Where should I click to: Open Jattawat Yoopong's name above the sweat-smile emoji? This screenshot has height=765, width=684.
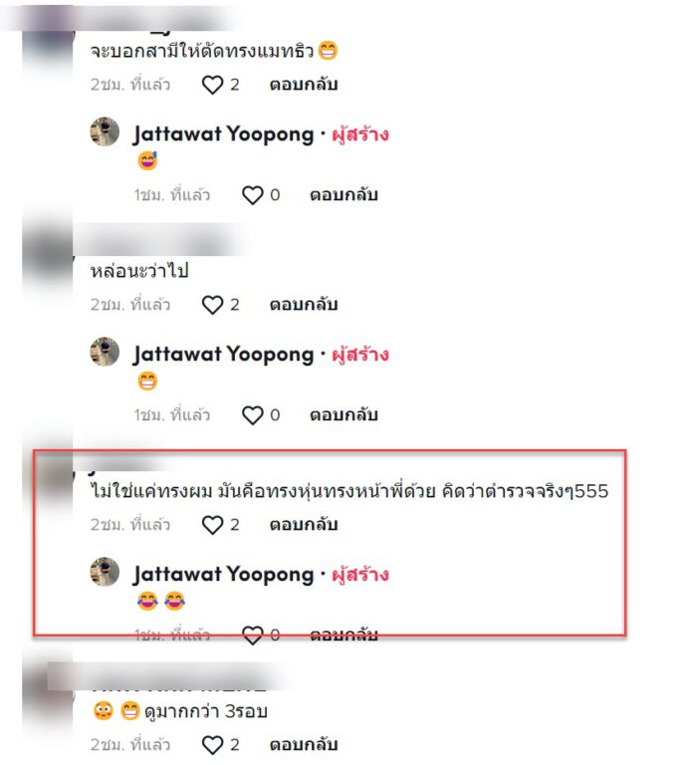click(x=224, y=134)
